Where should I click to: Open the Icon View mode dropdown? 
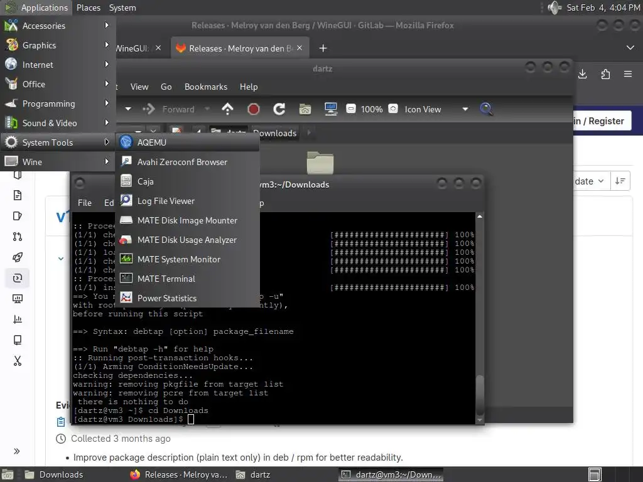point(436,109)
